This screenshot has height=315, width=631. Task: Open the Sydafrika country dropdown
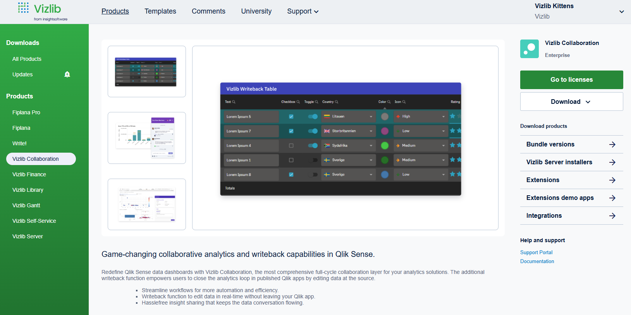coord(349,146)
